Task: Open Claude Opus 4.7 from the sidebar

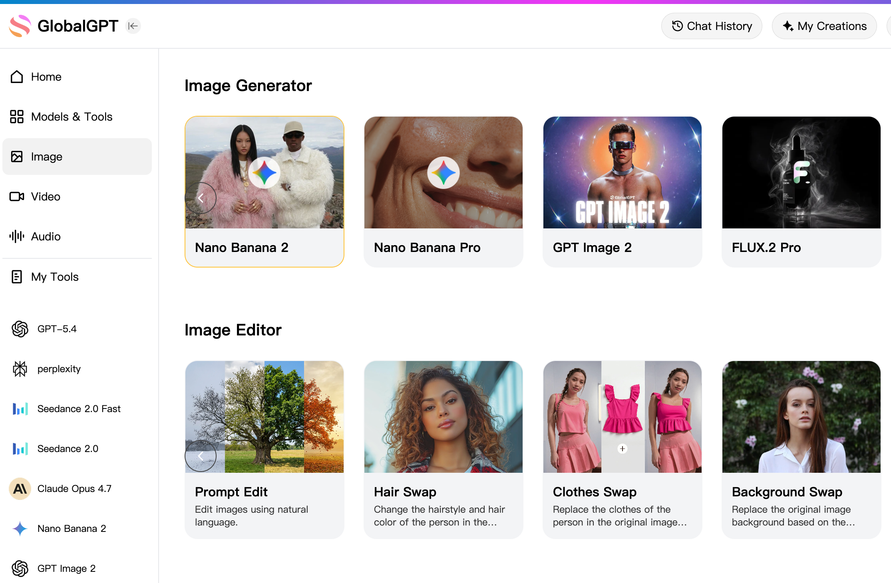Action: coord(74,488)
